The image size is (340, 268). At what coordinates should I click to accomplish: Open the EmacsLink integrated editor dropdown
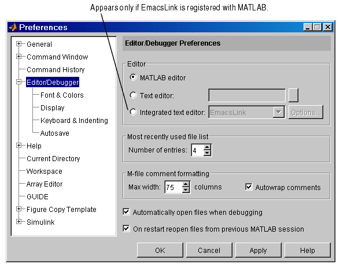click(x=279, y=112)
